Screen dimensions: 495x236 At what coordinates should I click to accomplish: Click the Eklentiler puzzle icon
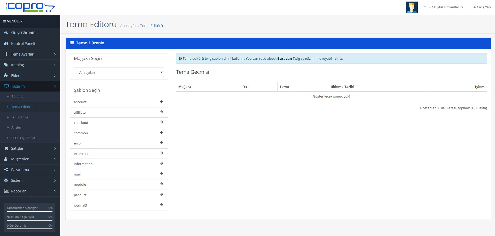pyautogui.click(x=6, y=76)
